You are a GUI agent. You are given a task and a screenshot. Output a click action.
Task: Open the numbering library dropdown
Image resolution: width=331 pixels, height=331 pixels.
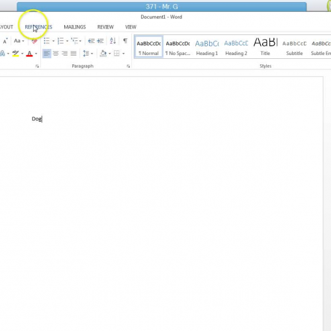[x=67, y=41]
